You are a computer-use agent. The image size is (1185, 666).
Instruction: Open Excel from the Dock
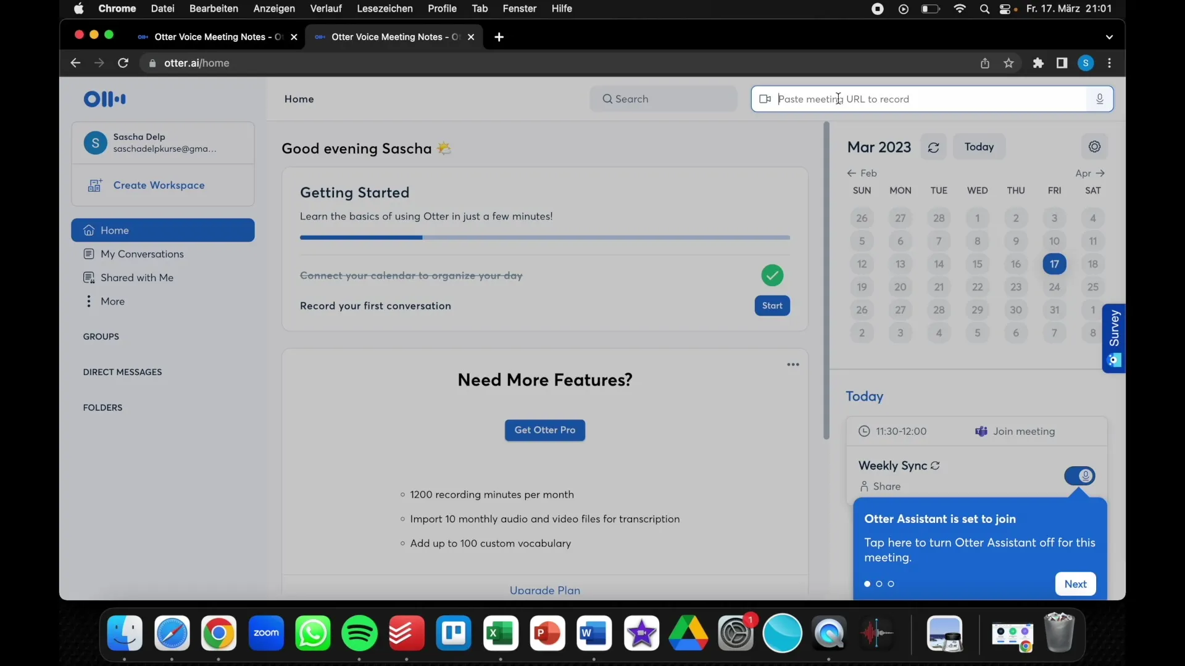coord(501,633)
